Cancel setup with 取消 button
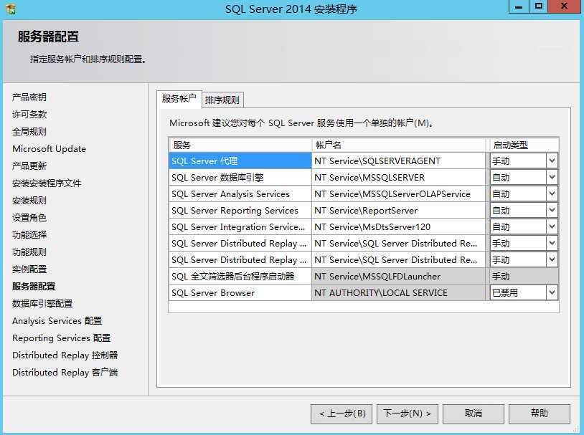This screenshot has width=584, height=435. [x=474, y=414]
